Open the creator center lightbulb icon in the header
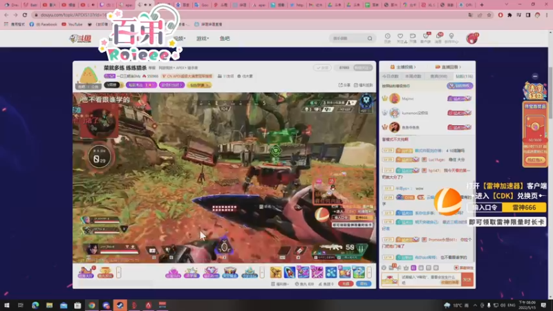This screenshot has width=553, height=311. tap(451, 38)
